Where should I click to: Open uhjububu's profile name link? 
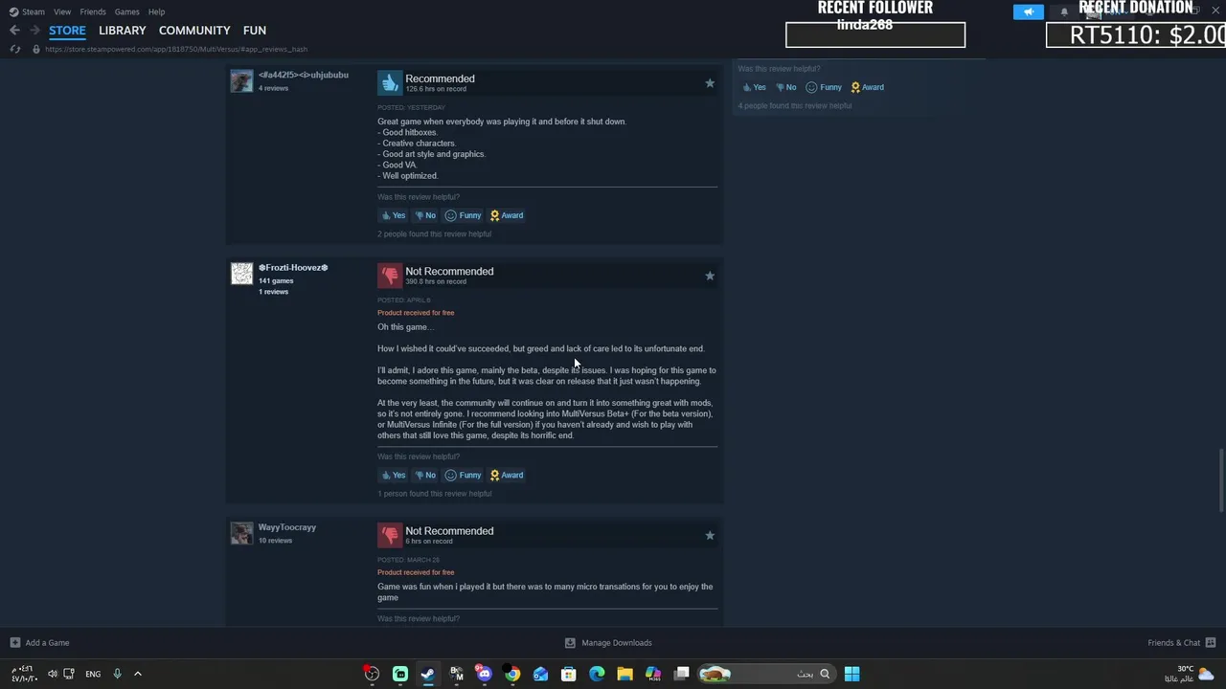[304, 75]
